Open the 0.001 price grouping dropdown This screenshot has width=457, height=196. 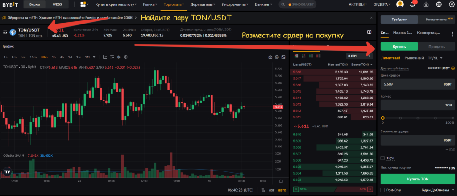358,56
